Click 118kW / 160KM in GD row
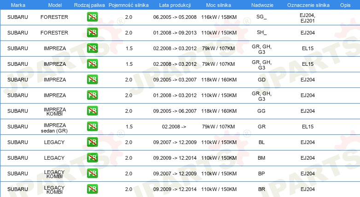This screenshot has height=197, width=360. [219, 80]
